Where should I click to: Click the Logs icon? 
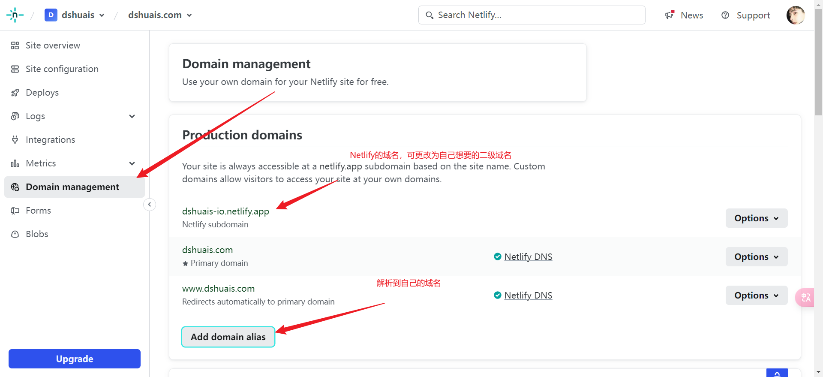coord(15,116)
